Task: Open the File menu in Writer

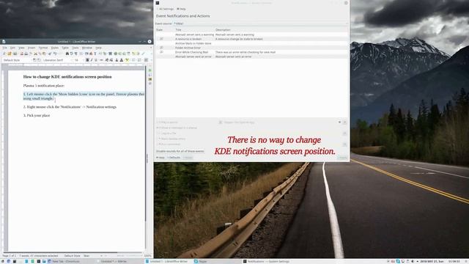Action: click(5, 48)
